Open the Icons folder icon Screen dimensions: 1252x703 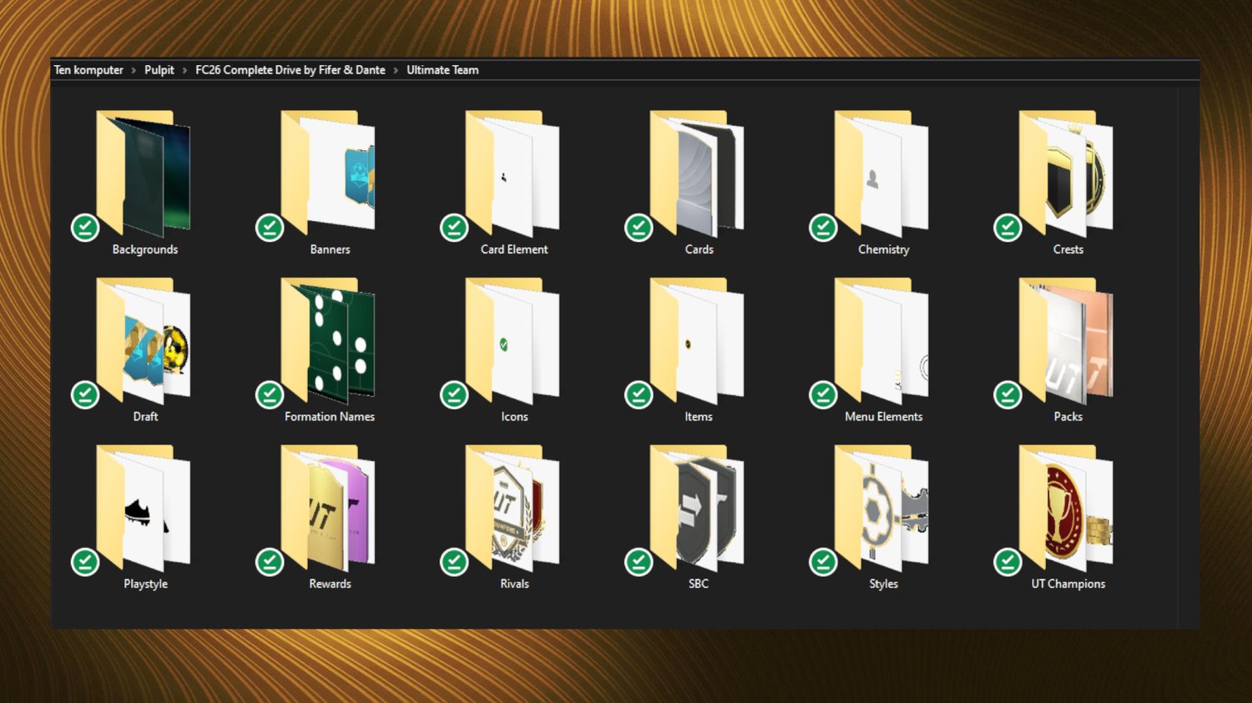[x=512, y=342]
